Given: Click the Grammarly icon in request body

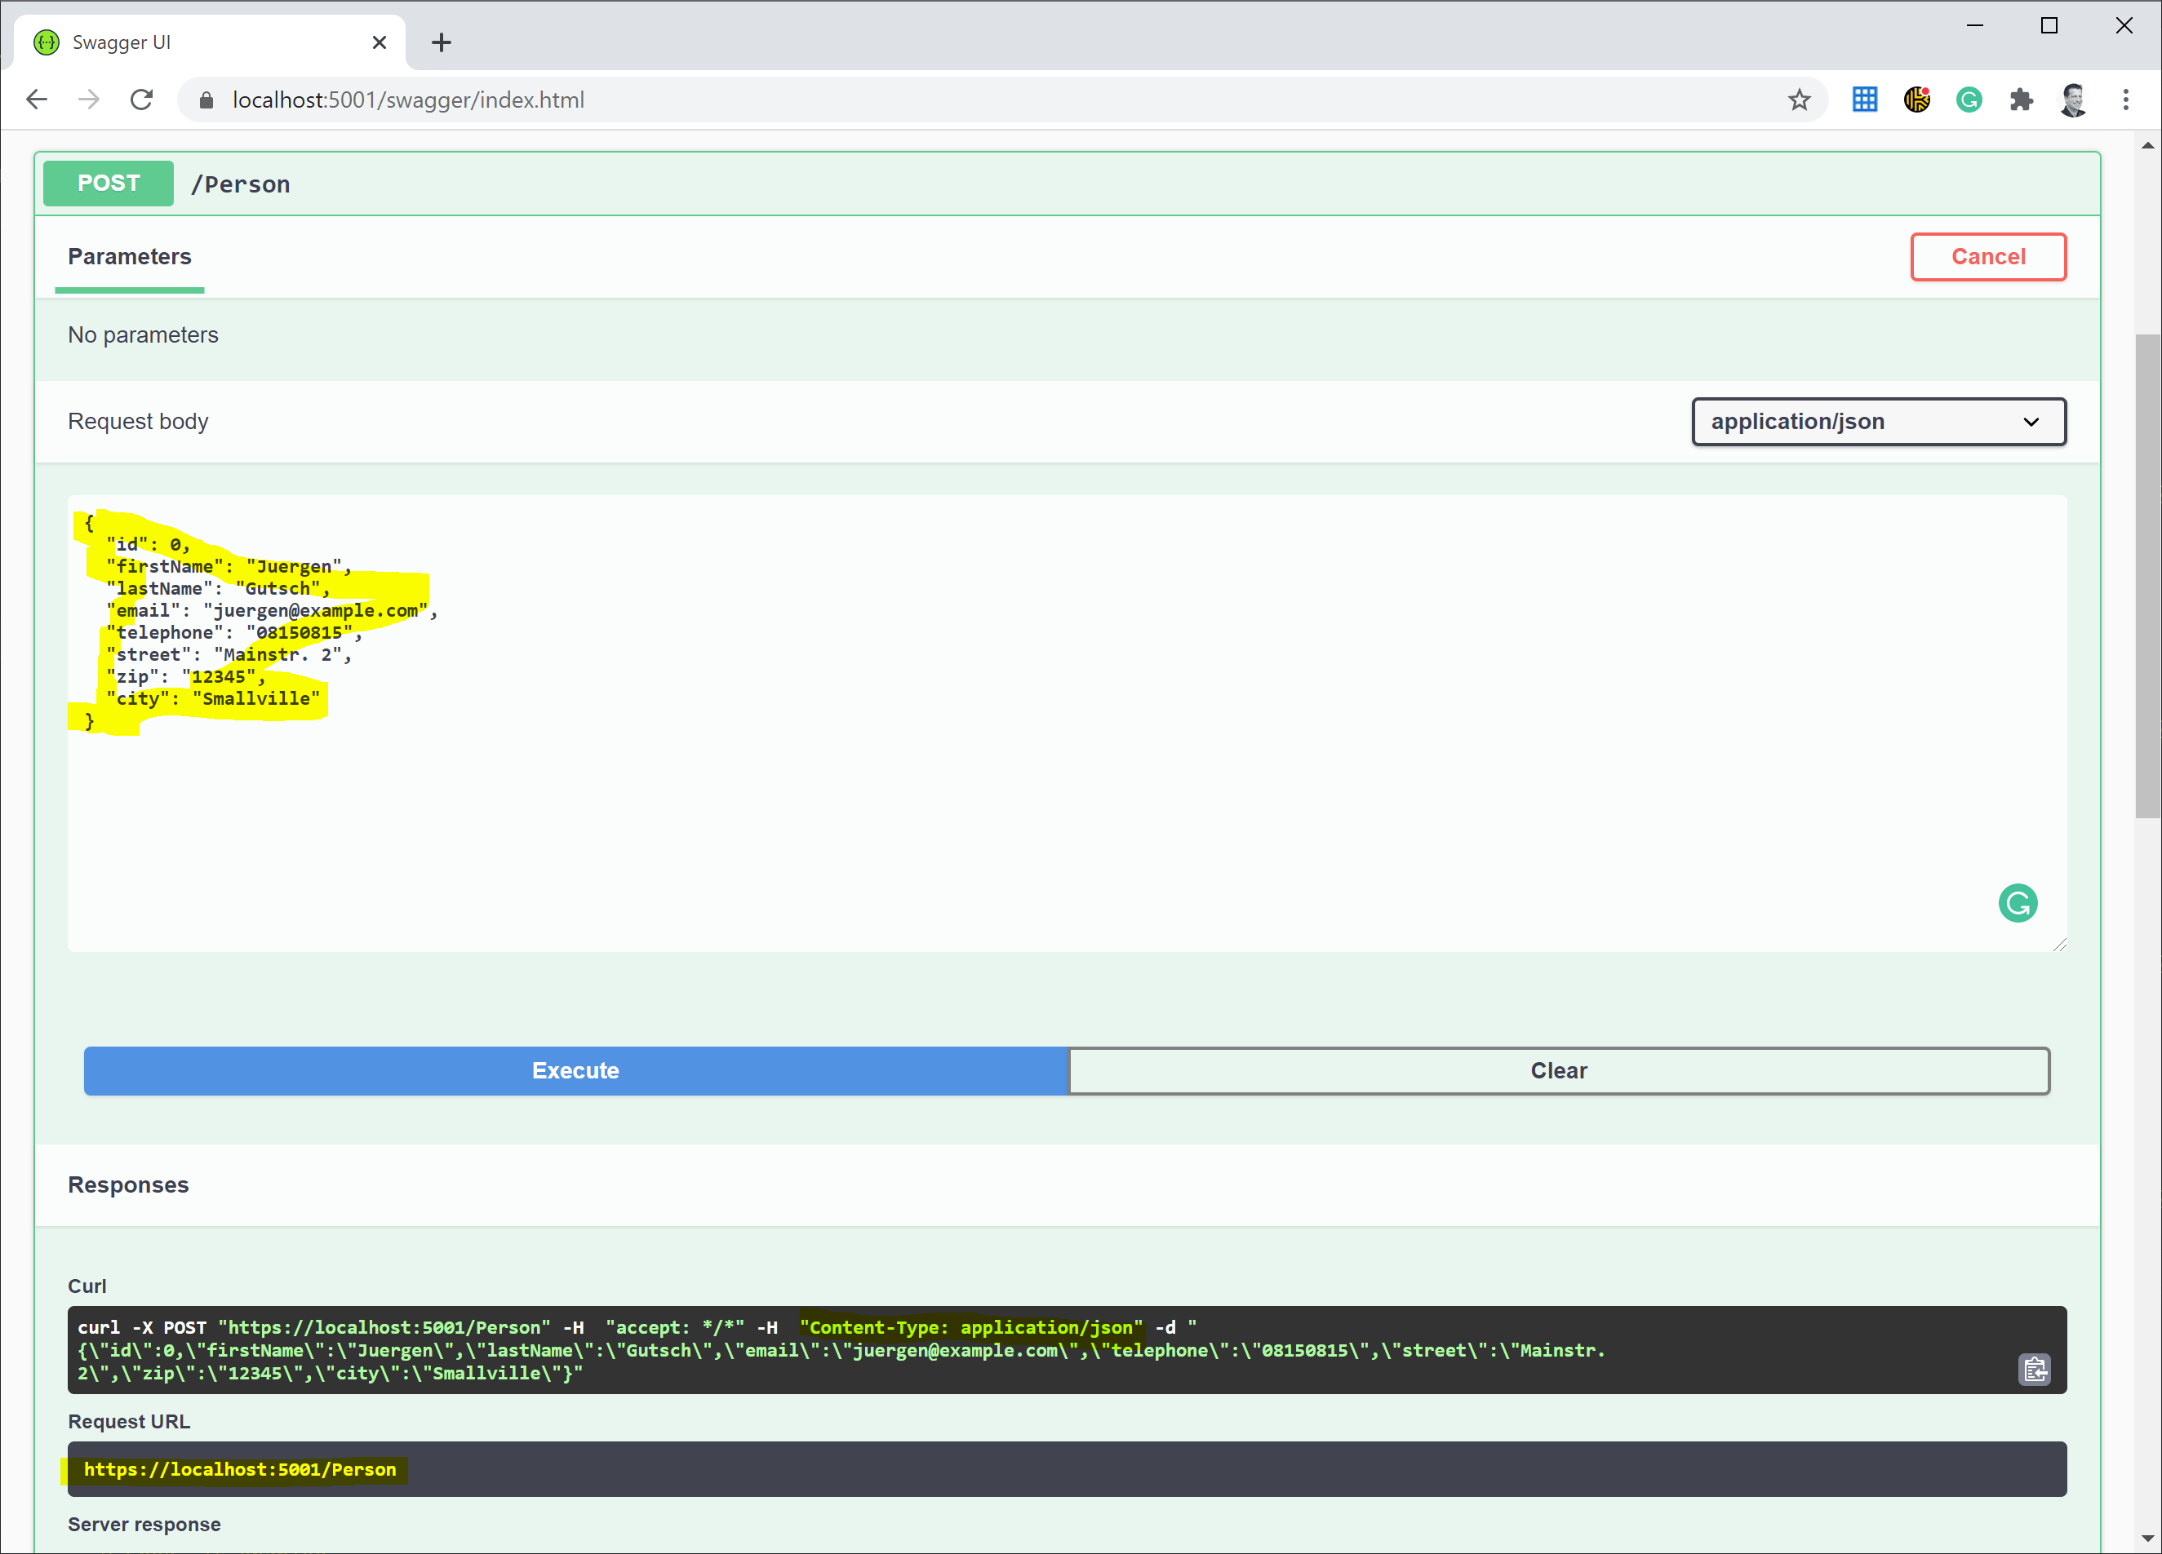Looking at the screenshot, I should (2017, 902).
